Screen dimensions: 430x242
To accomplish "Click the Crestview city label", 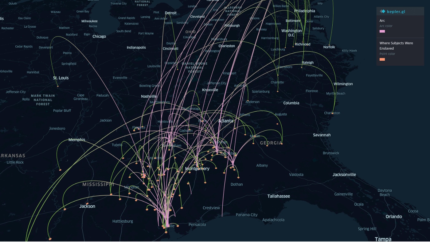I will coord(211,208).
